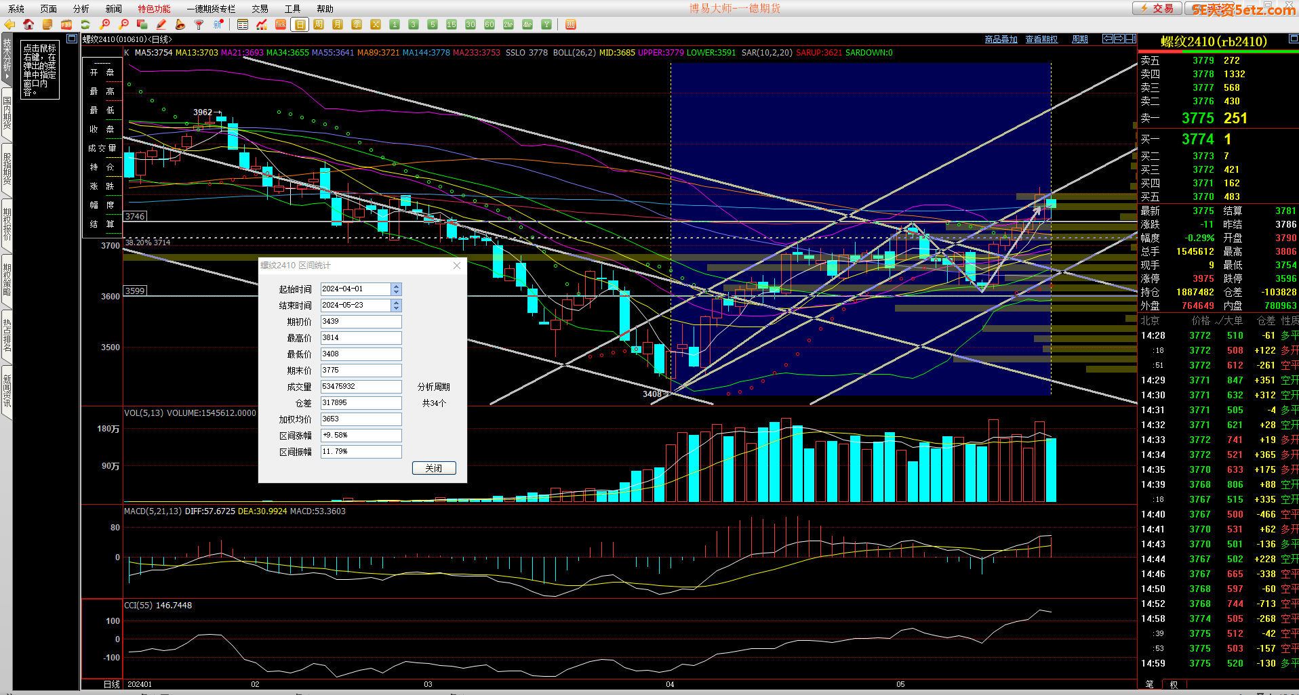The height and width of the screenshot is (695, 1299).
Task: Open the 页面 menu
Action: [49, 9]
